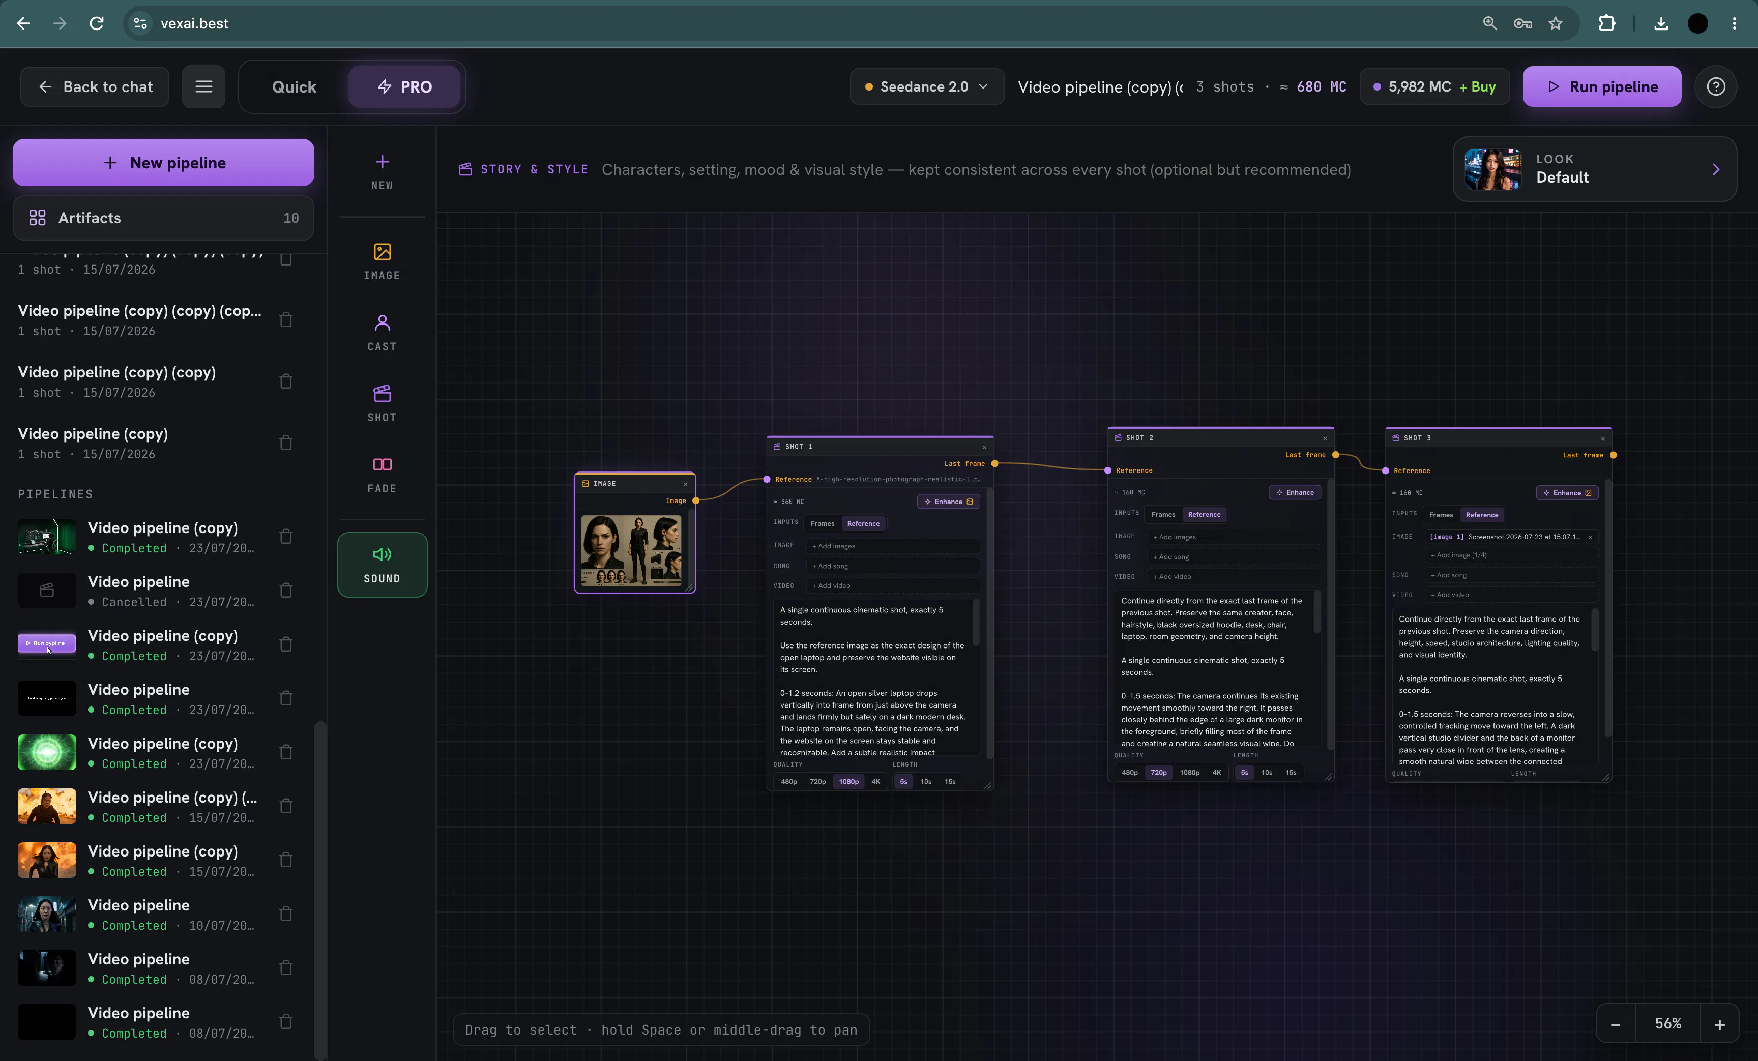Image resolution: width=1758 pixels, height=1061 pixels.
Task: Open browser extensions puzzle icon
Action: 1607,23
